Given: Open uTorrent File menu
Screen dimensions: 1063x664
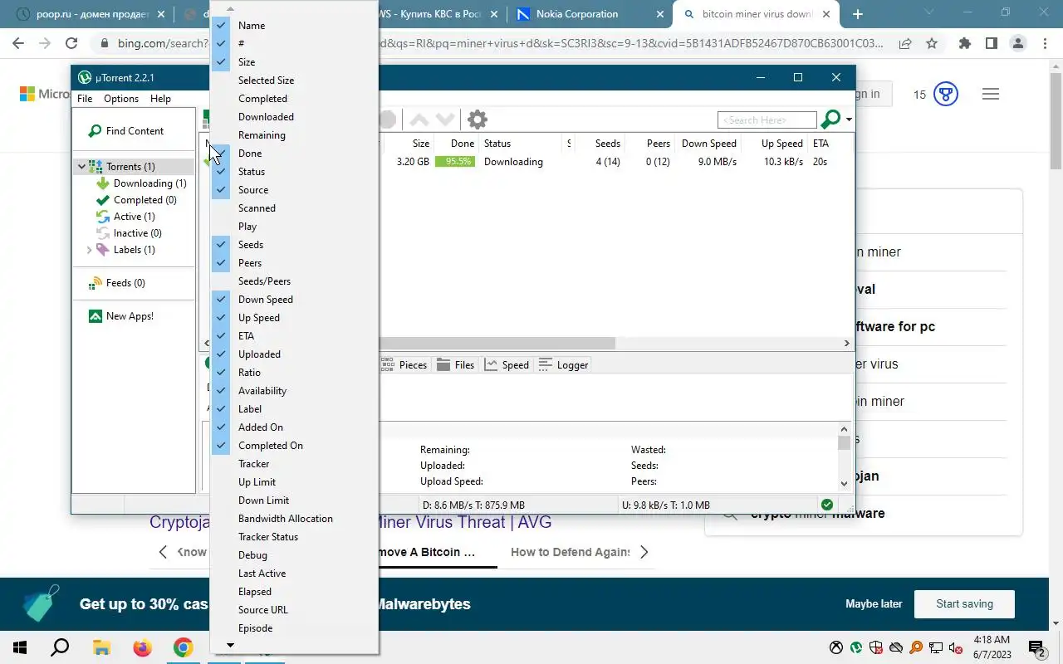Looking at the screenshot, I should (85, 98).
